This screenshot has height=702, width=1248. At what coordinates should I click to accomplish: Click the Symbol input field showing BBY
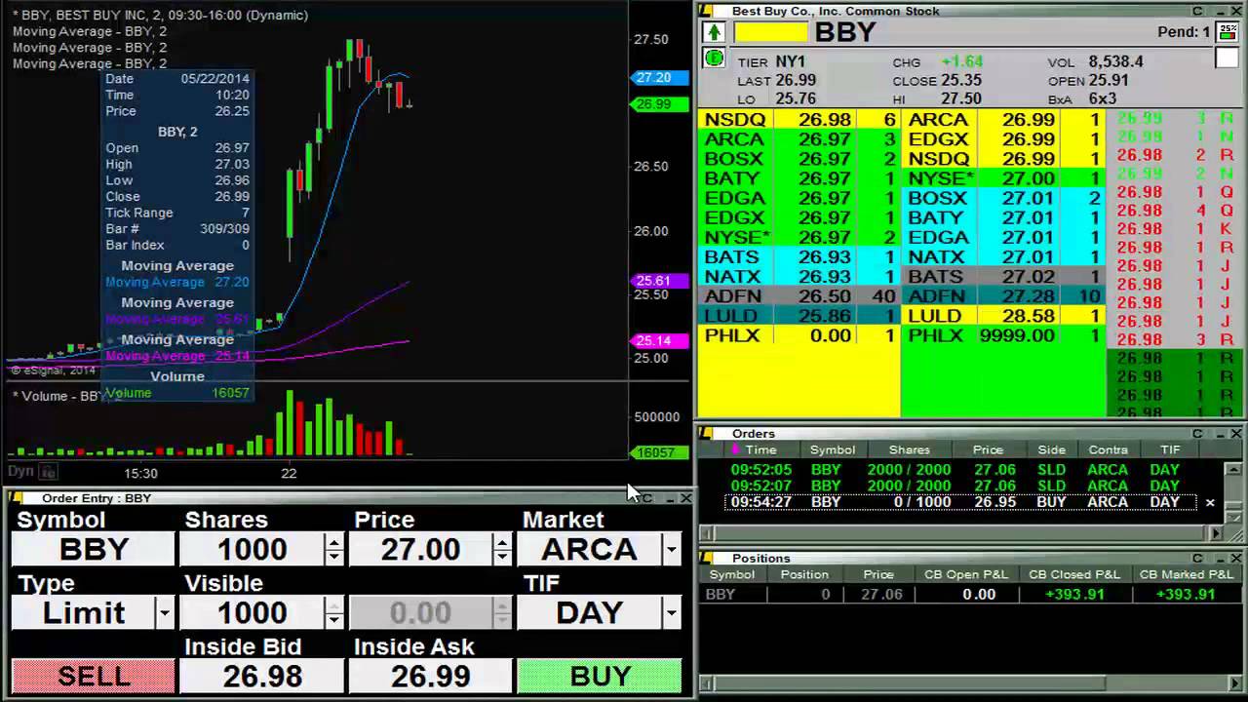[94, 549]
